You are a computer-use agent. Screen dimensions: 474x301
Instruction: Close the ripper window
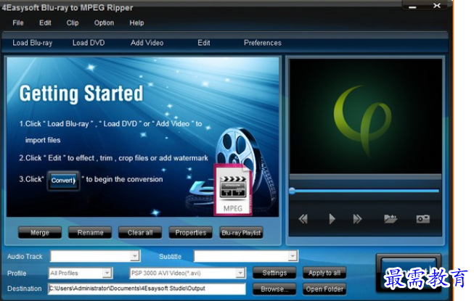tap(437, 5)
